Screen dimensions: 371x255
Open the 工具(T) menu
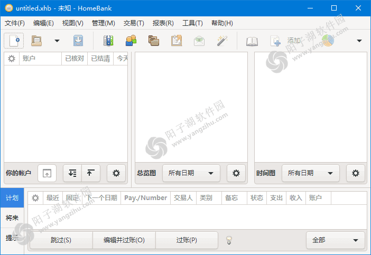coord(192,23)
